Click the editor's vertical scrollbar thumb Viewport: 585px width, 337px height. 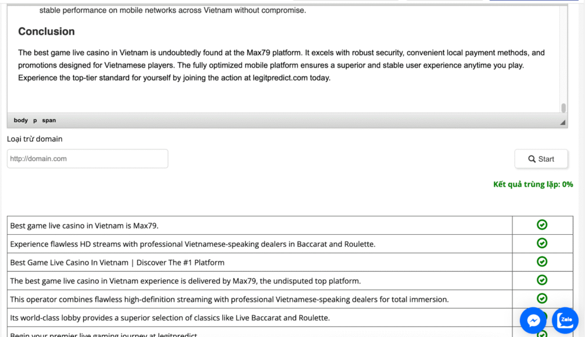pyautogui.click(x=564, y=107)
